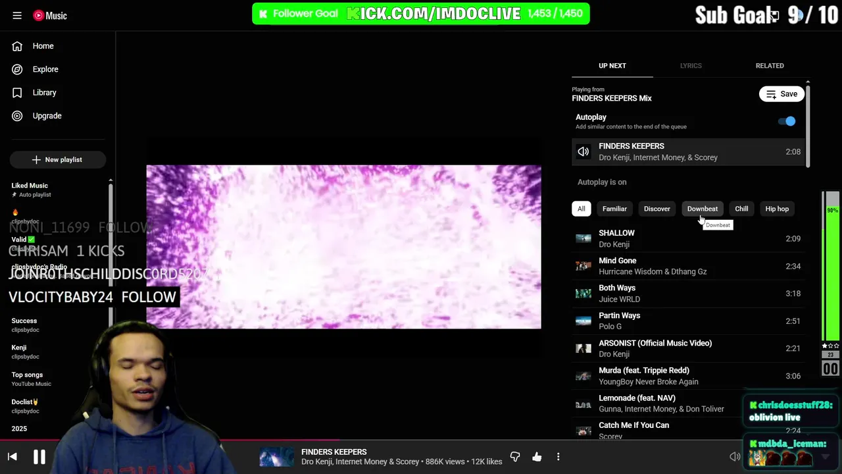The width and height of the screenshot is (842, 474).
Task: Switch to the RELATED tab
Action: 770,66
